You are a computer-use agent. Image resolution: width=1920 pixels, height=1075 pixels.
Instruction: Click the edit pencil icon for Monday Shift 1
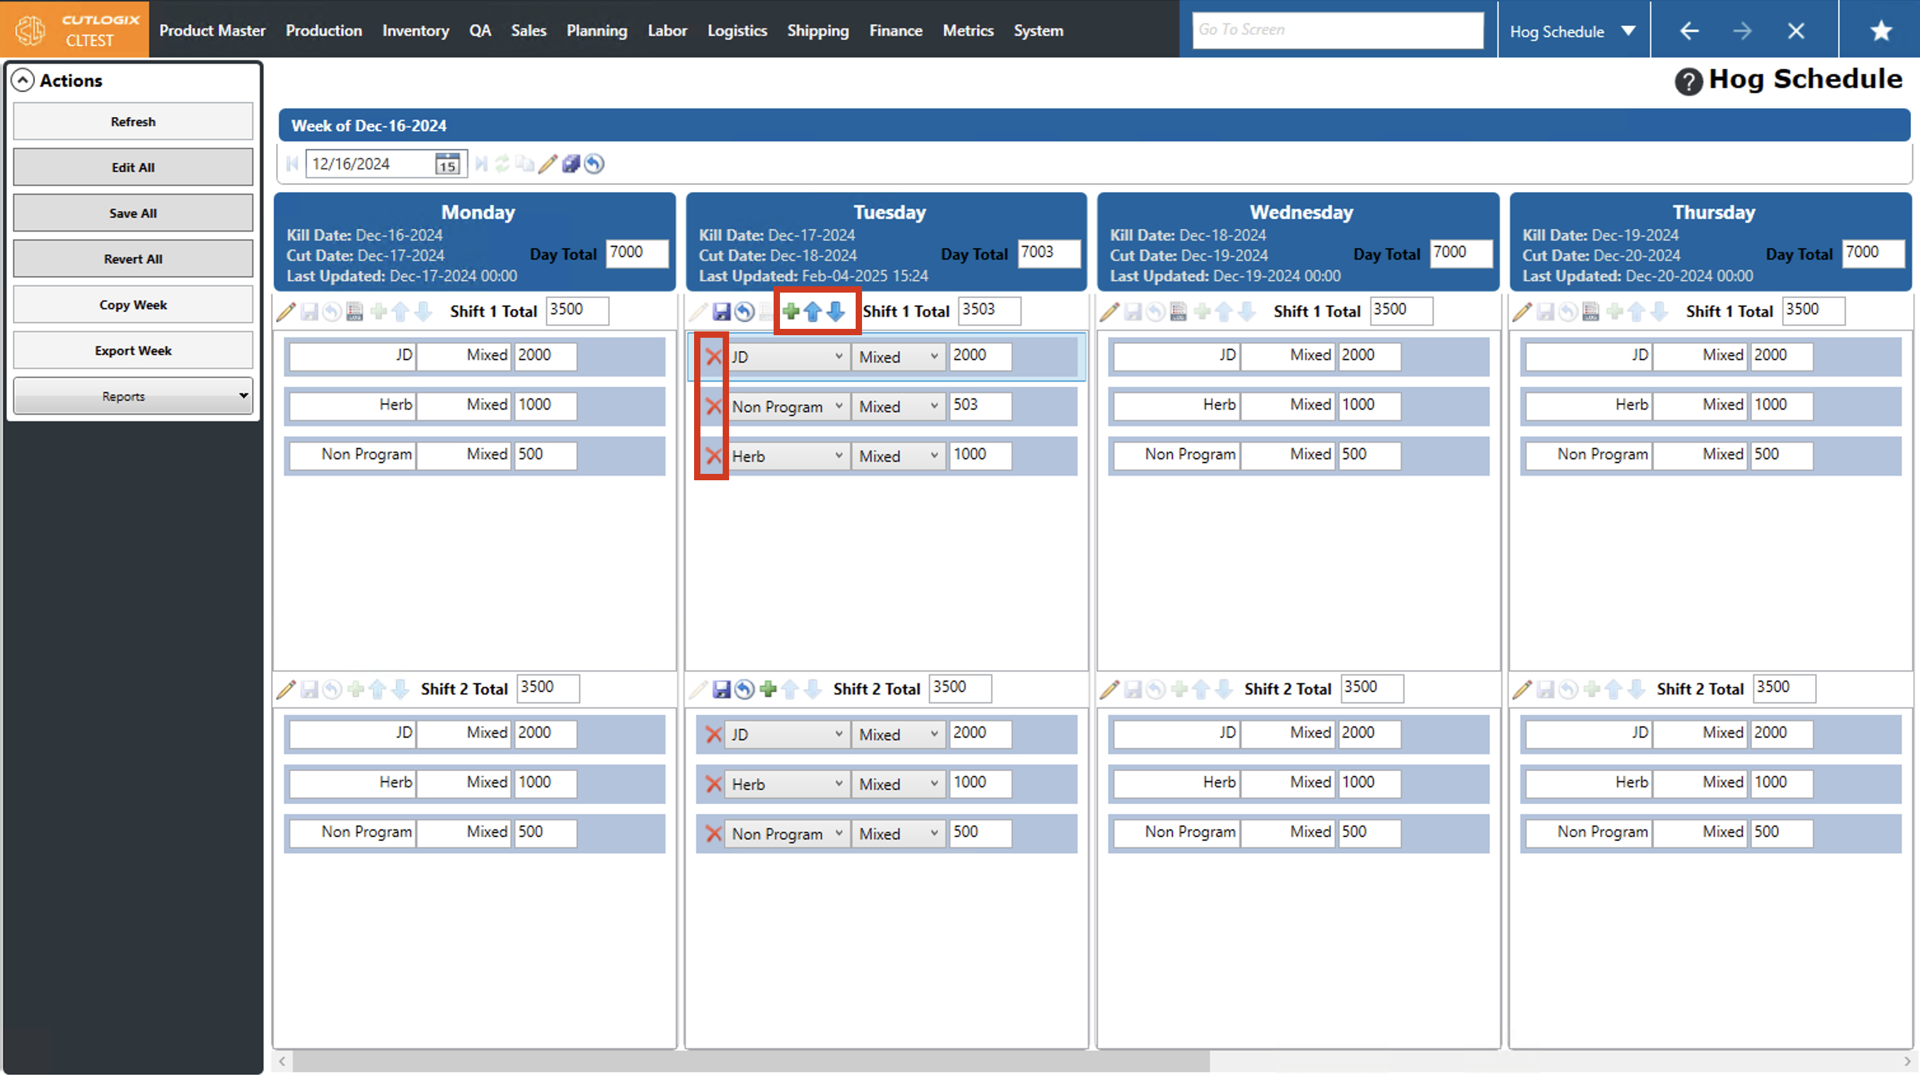[286, 311]
